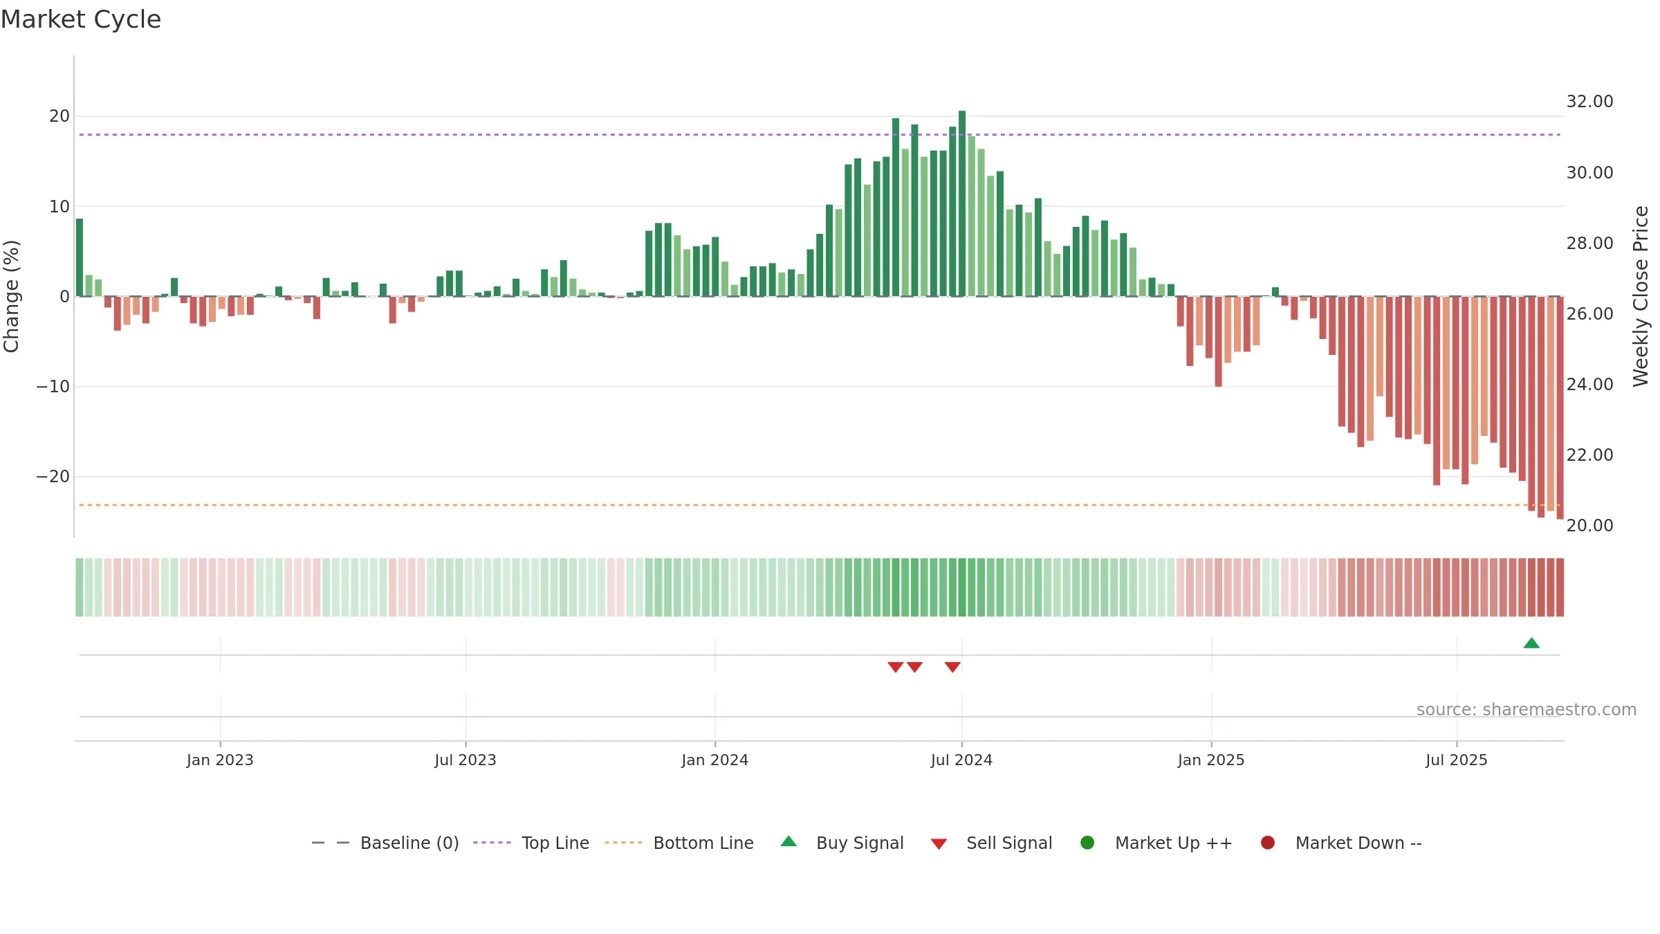The height and width of the screenshot is (934, 1660).
Task: Click the Market Cycle chart title
Action: click(x=81, y=19)
